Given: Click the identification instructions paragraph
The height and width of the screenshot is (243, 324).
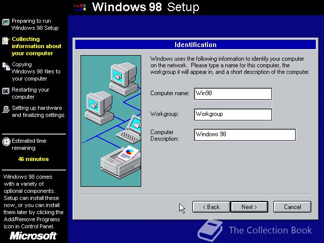Looking at the screenshot, I should click(x=230, y=65).
